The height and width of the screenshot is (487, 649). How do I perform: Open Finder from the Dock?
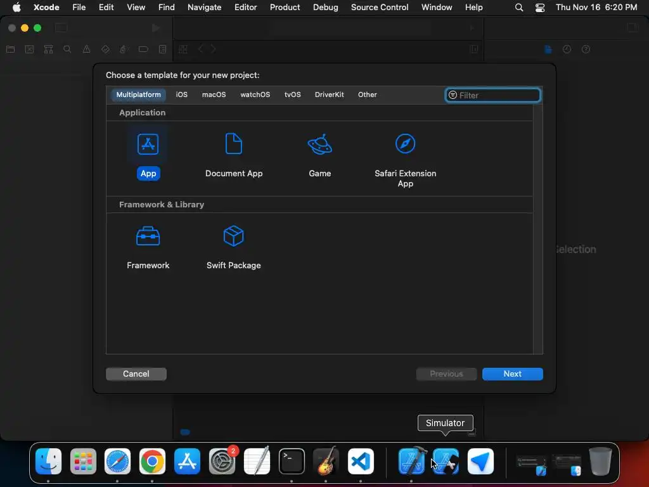(48, 461)
